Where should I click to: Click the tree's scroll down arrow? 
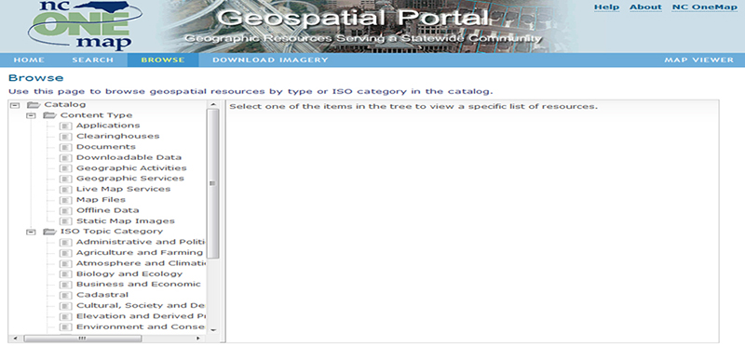click(x=213, y=330)
